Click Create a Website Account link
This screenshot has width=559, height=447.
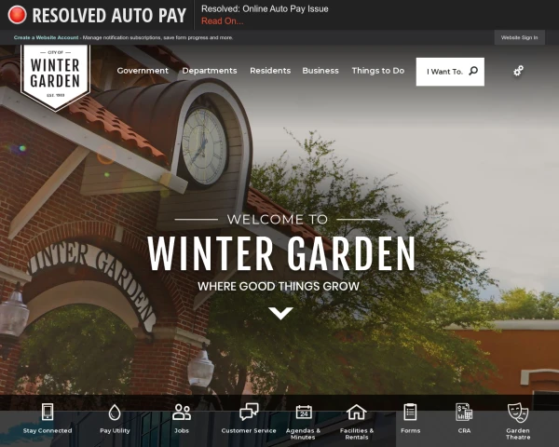coord(46,37)
